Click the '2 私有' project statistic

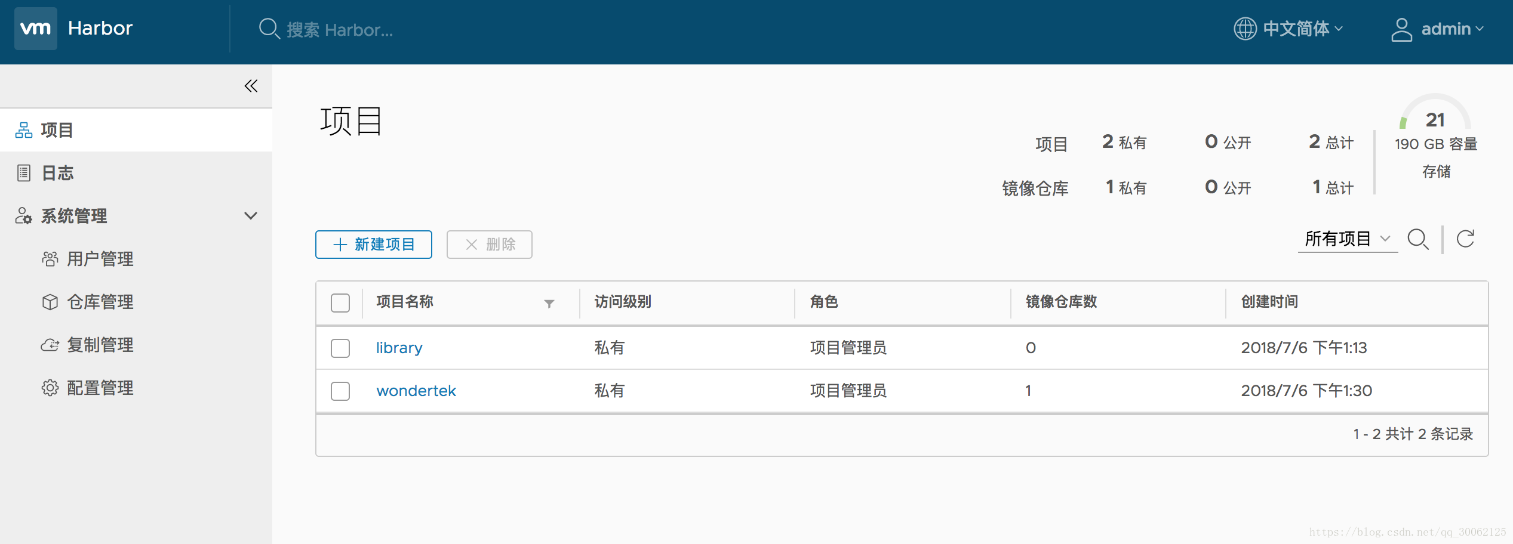tap(1124, 143)
